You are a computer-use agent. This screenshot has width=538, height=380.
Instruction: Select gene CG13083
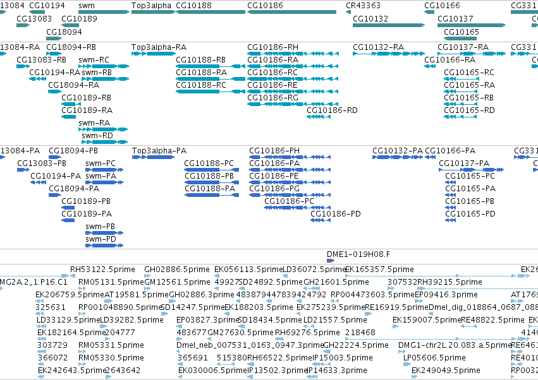(23, 25)
